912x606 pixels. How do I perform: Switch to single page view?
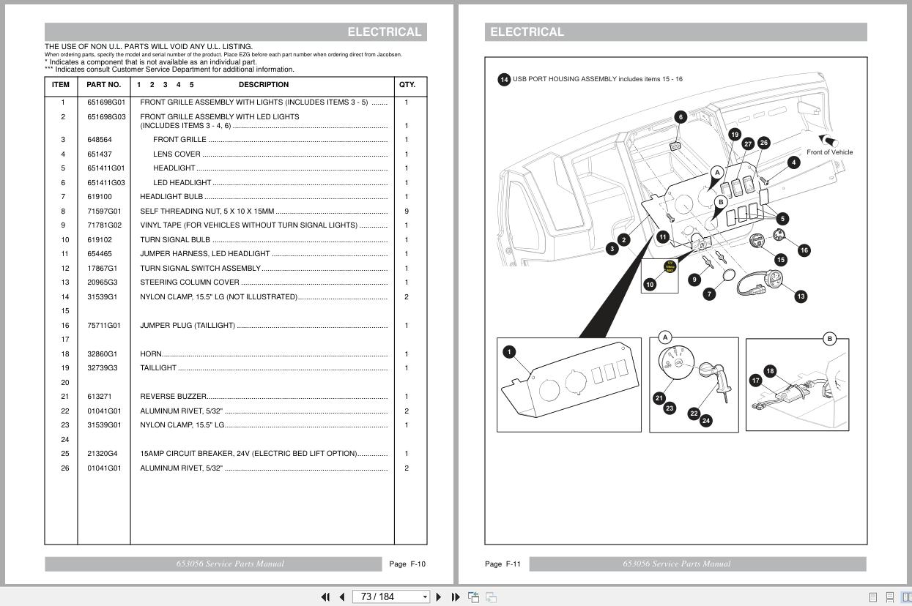(x=873, y=597)
